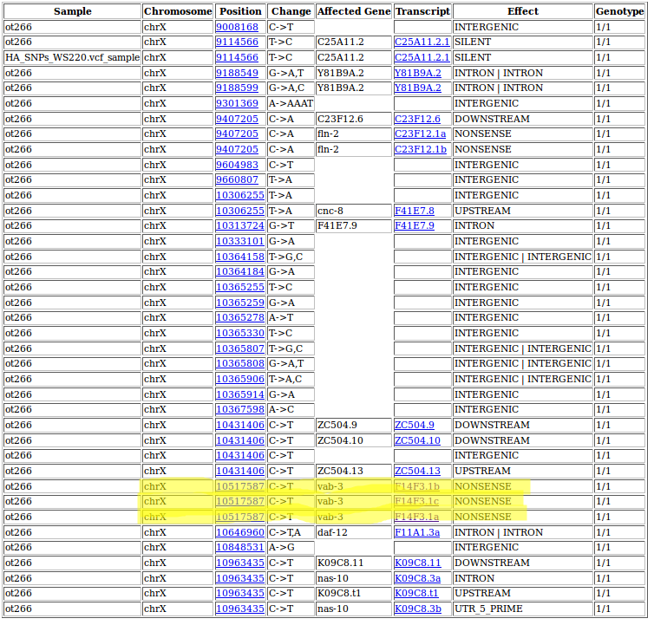Open highlighted transcript F14F3.1a
Screen dimensions: 654x625
[x=417, y=516]
